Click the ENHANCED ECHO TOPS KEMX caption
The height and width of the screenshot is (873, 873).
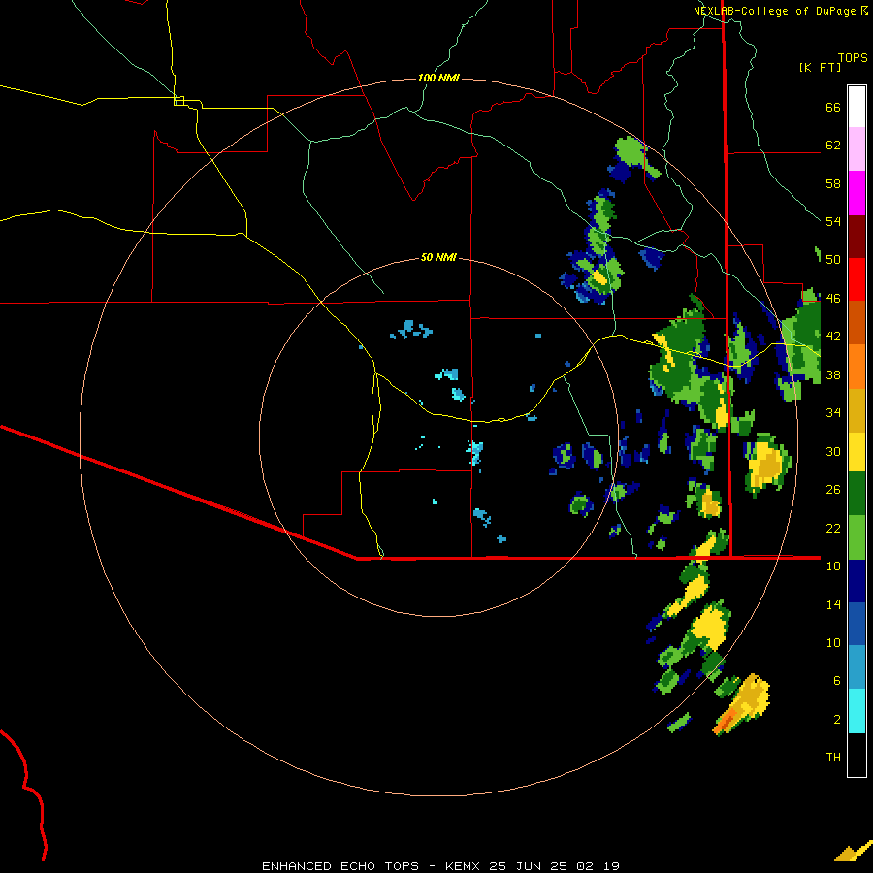[440, 866]
